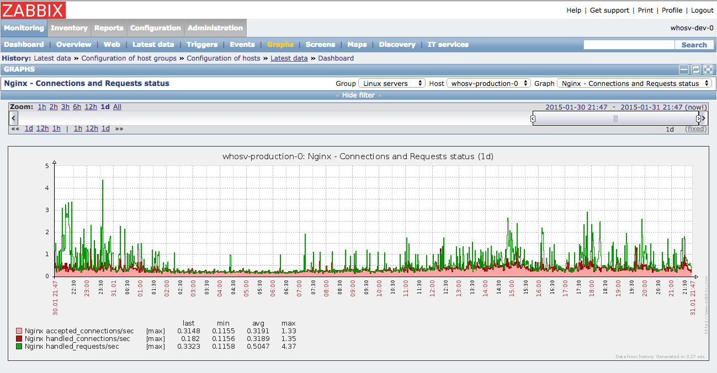The height and width of the screenshot is (373, 717).
Task: Go to the Dashboard submenu
Action: (24, 45)
